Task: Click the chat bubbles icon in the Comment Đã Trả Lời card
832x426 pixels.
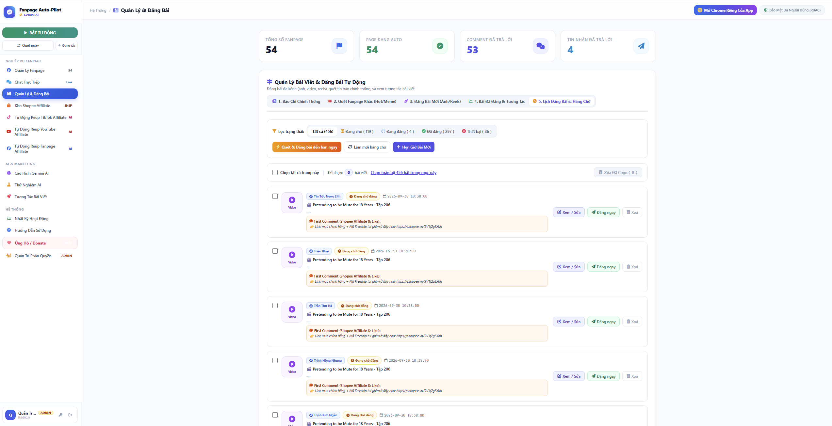Action: [541, 46]
